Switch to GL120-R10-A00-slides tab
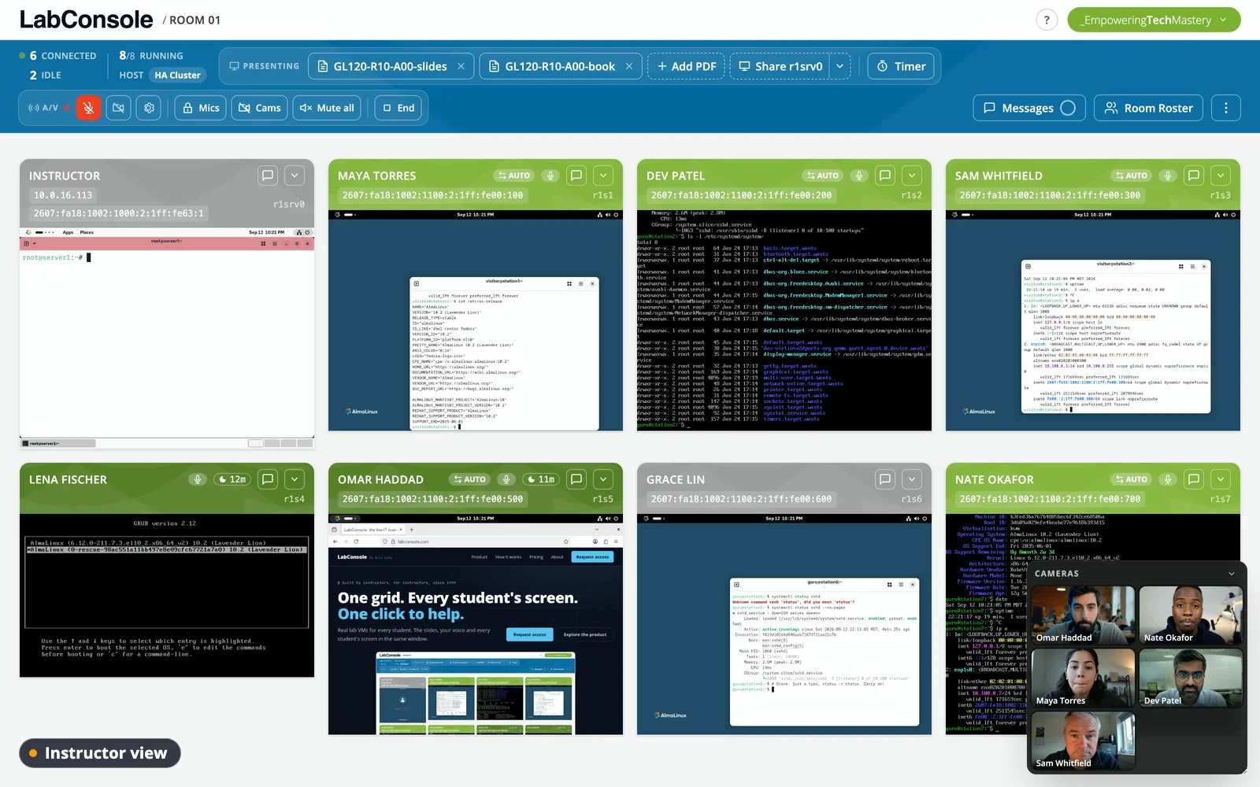This screenshot has width=1260, height=787. [391, 66]
